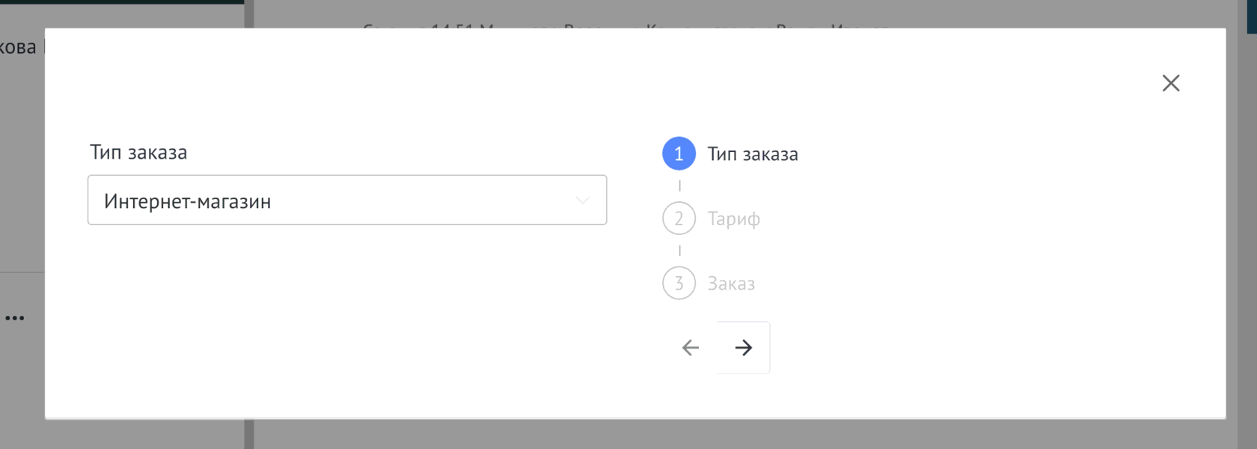Click the step 3 circle icon

click(679, 284)
